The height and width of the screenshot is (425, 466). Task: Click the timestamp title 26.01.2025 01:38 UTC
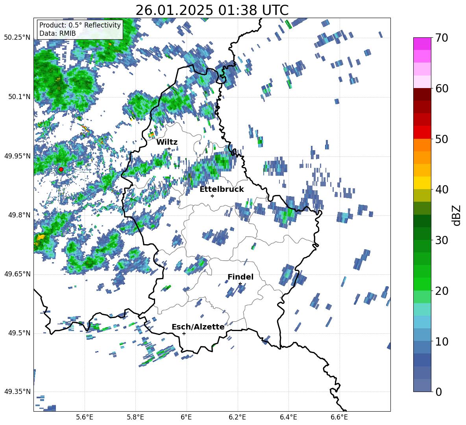click(x=212, y=10)
